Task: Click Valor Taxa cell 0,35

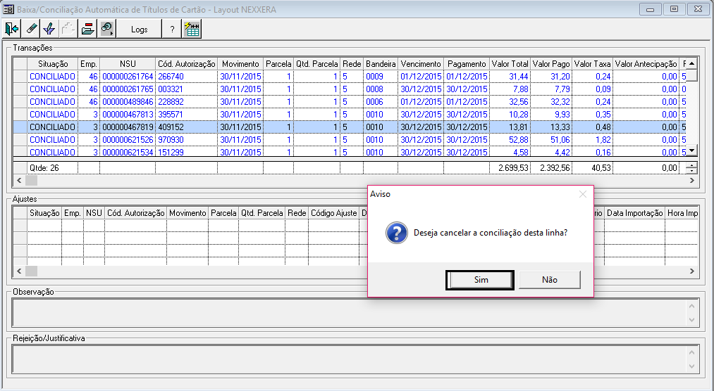Action: pos(593,115)
